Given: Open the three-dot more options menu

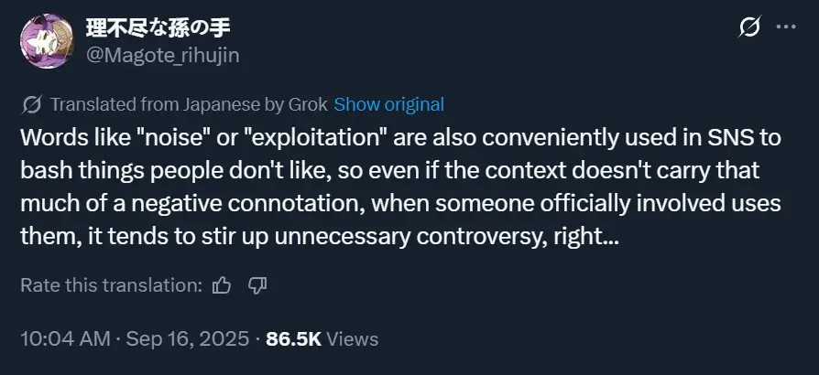Looking at the screenshot, I should (x=785, y=27).
